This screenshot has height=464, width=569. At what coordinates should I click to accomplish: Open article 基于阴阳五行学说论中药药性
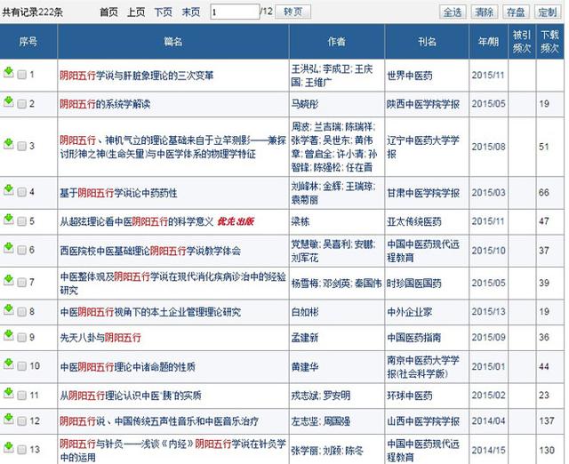(x=118, y=193)
